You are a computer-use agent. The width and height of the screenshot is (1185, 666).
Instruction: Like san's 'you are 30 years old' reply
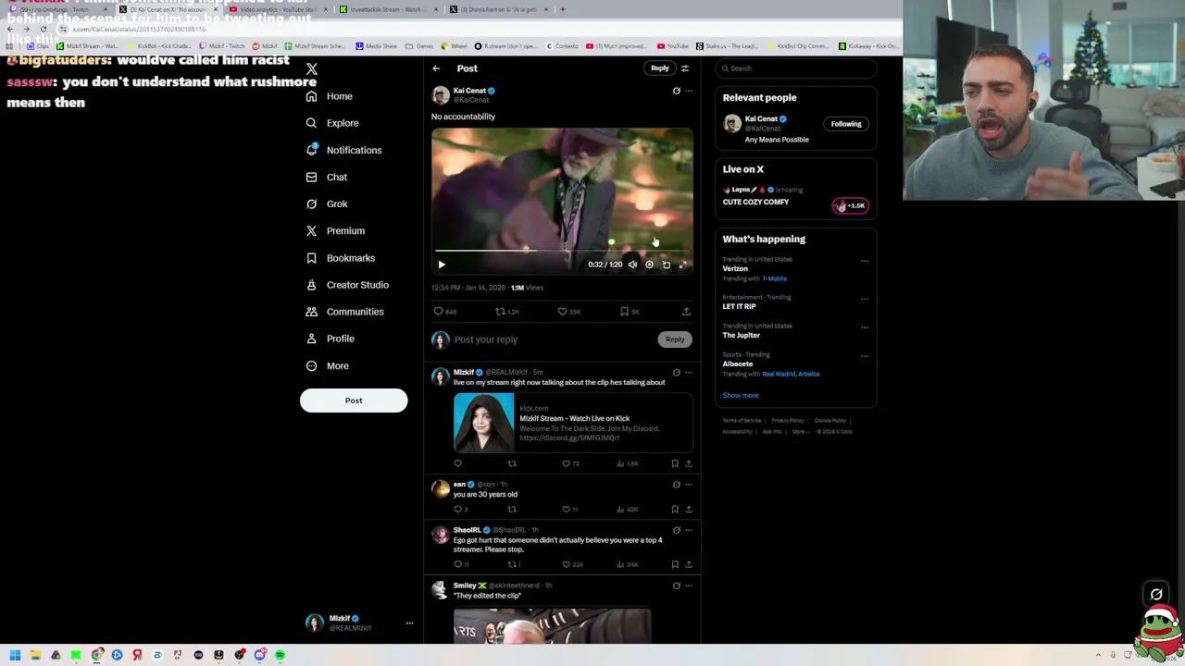(x=566, y=510)
